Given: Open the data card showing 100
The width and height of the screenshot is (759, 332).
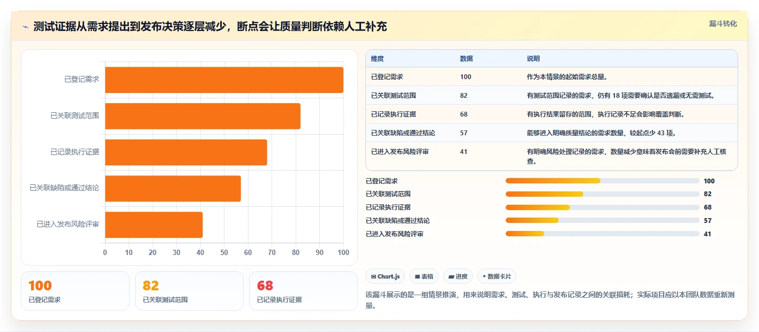Looking at the screenshot, I should [76, 291].
